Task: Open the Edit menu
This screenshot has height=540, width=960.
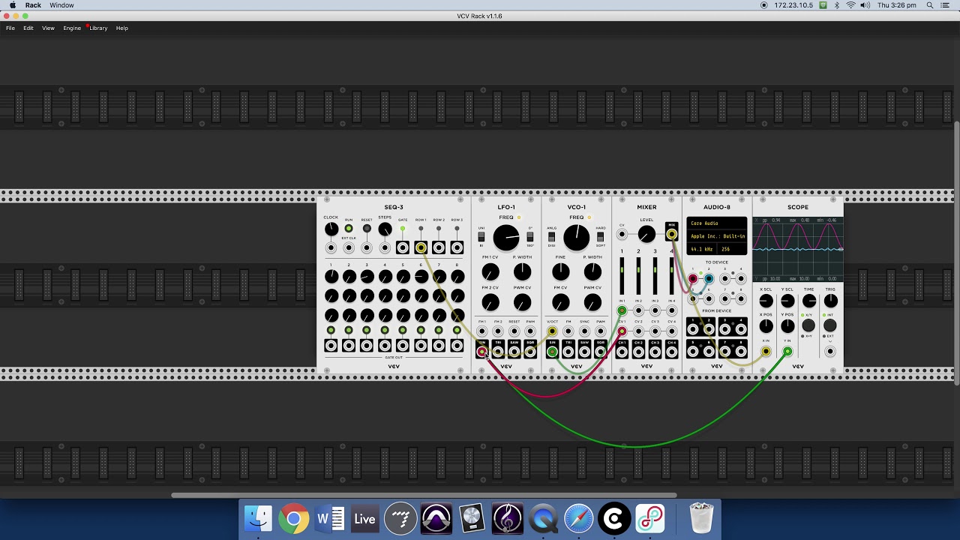Action: tap(28, 28)
